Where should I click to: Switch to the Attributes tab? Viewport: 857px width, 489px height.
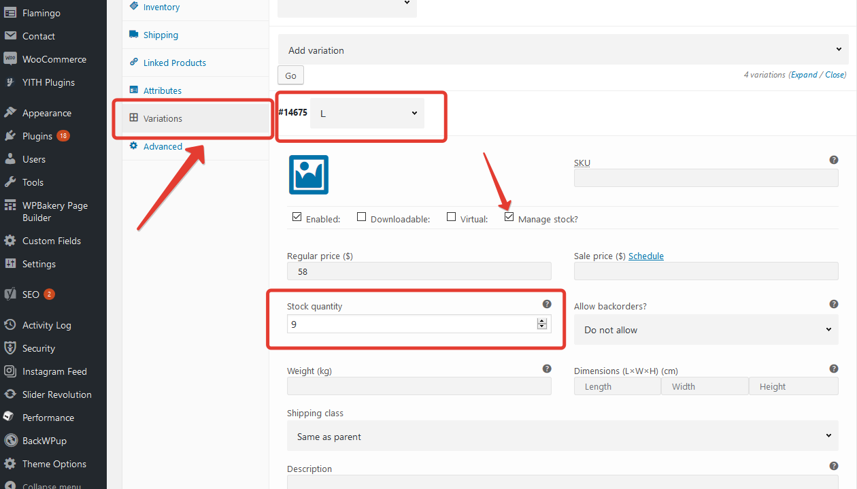(163, 90)
